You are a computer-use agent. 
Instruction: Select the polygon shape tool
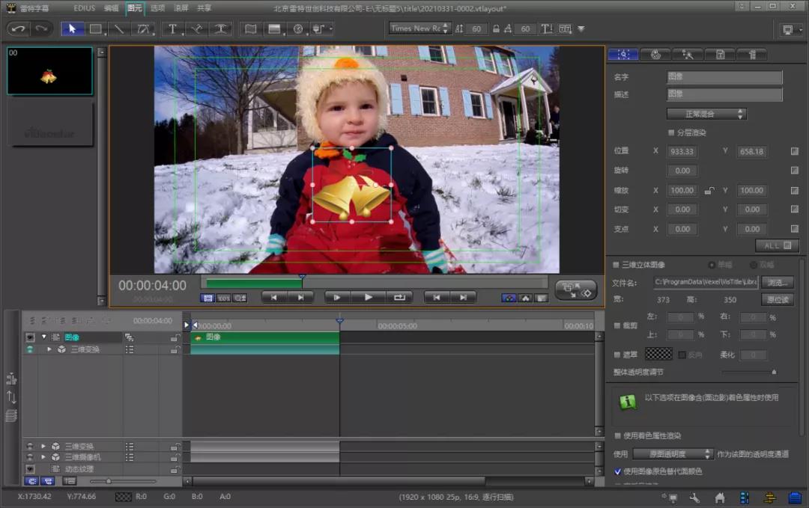pos(143,29)
